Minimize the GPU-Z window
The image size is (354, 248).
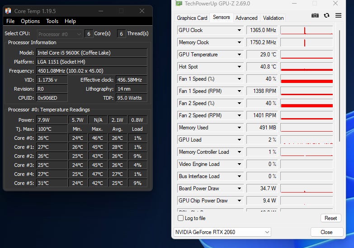click(294, 3)
